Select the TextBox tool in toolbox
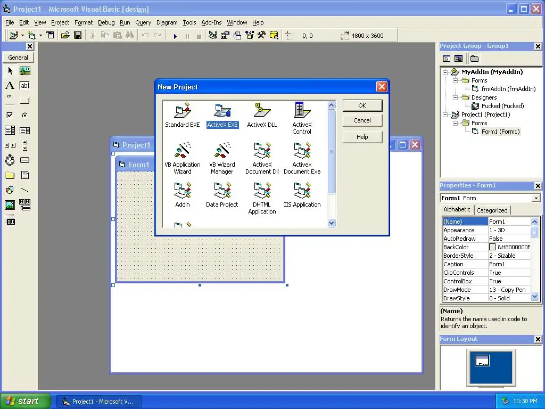This screenshot has height=409, width=545. point(24,86)
